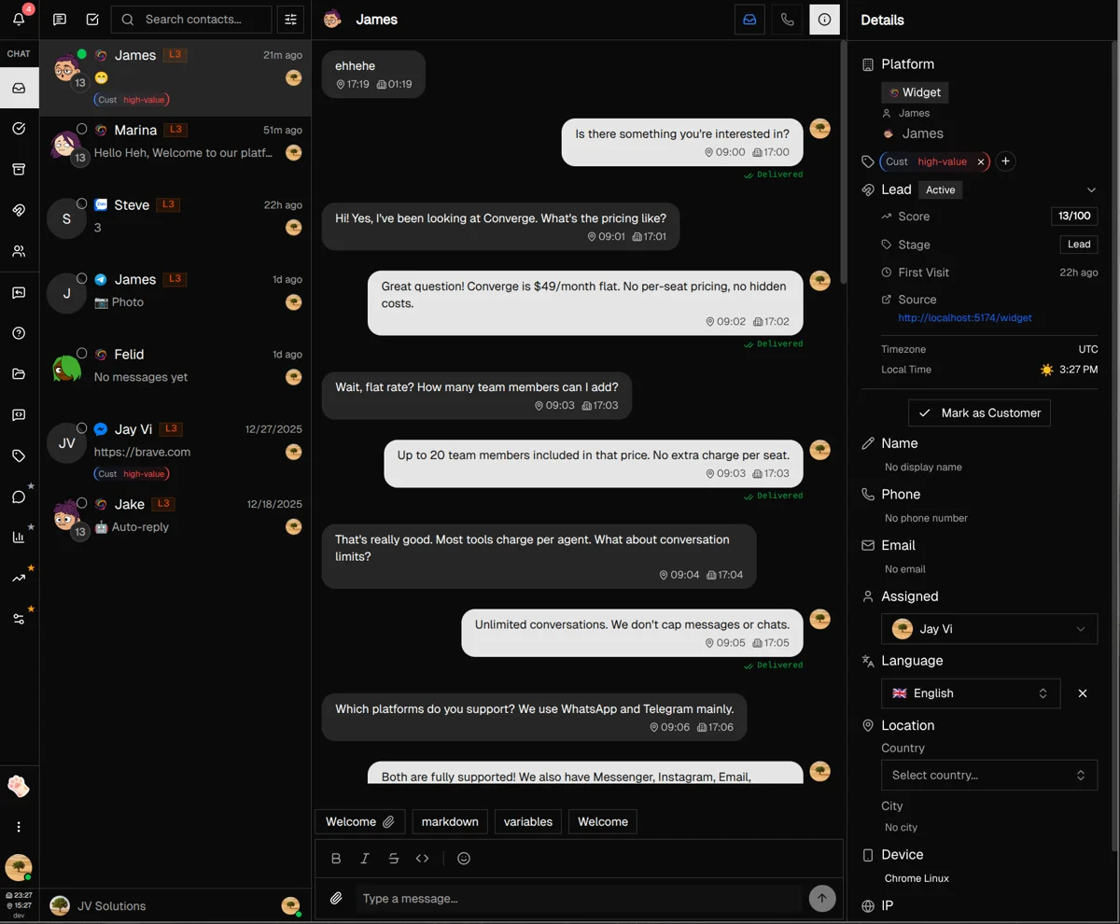
Task: Apply strikethrough formatting
Action: pyautogui.click(x=394, y=859)
